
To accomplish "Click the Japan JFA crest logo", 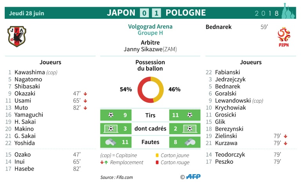I will [x=16, y=36].
